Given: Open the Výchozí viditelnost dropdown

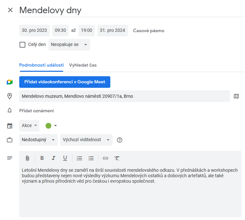Looking at the screenshot, I should 86,140.
